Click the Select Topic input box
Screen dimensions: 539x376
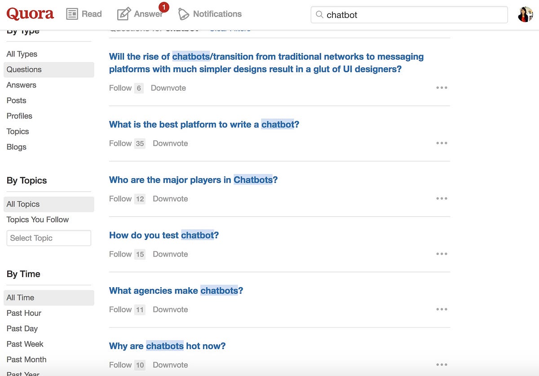click(49, 238)
